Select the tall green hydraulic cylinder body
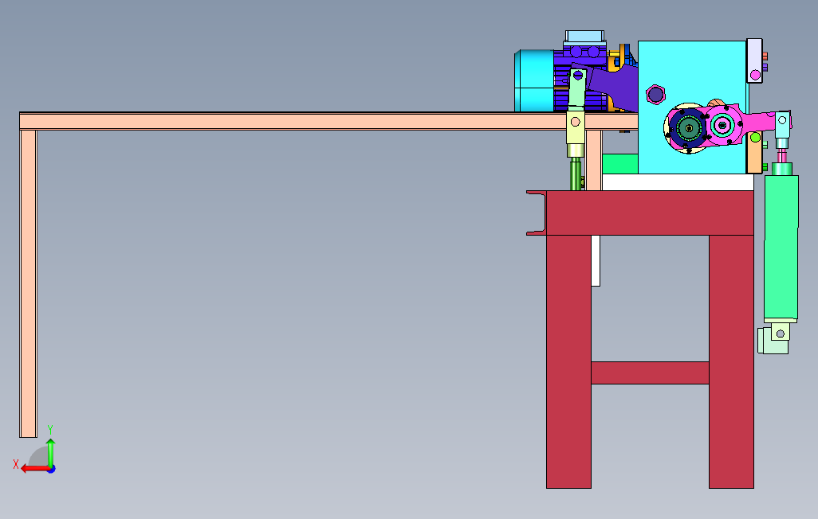This screenshot has width=818, height=519. (x=781, y=248)
